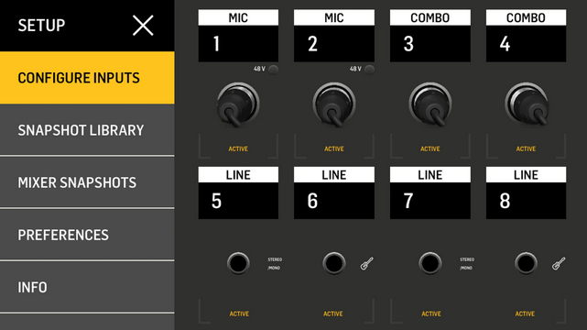
Task: Click the line jack icon for input 7
Action: click(430, 263)
